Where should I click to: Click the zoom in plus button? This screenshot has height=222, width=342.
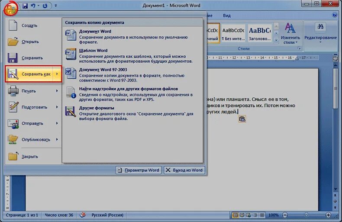click(328, 215)
